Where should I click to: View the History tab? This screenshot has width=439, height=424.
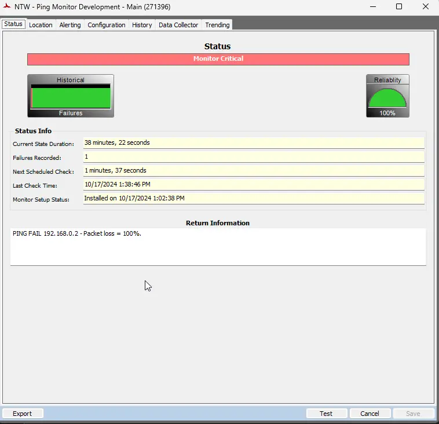coord(142,25)
